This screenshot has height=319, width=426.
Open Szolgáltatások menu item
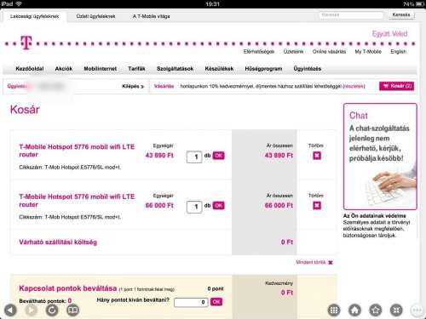pos(175,69)
